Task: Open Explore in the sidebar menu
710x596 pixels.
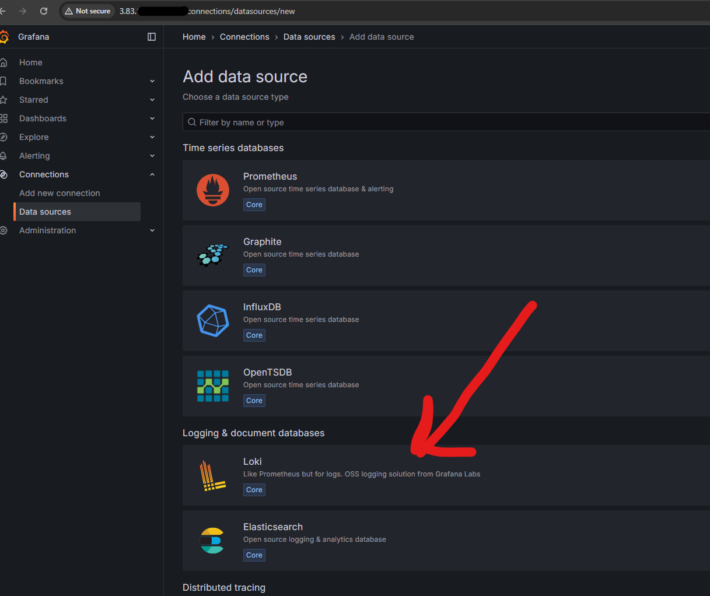Action: click(x=34, y=137)
